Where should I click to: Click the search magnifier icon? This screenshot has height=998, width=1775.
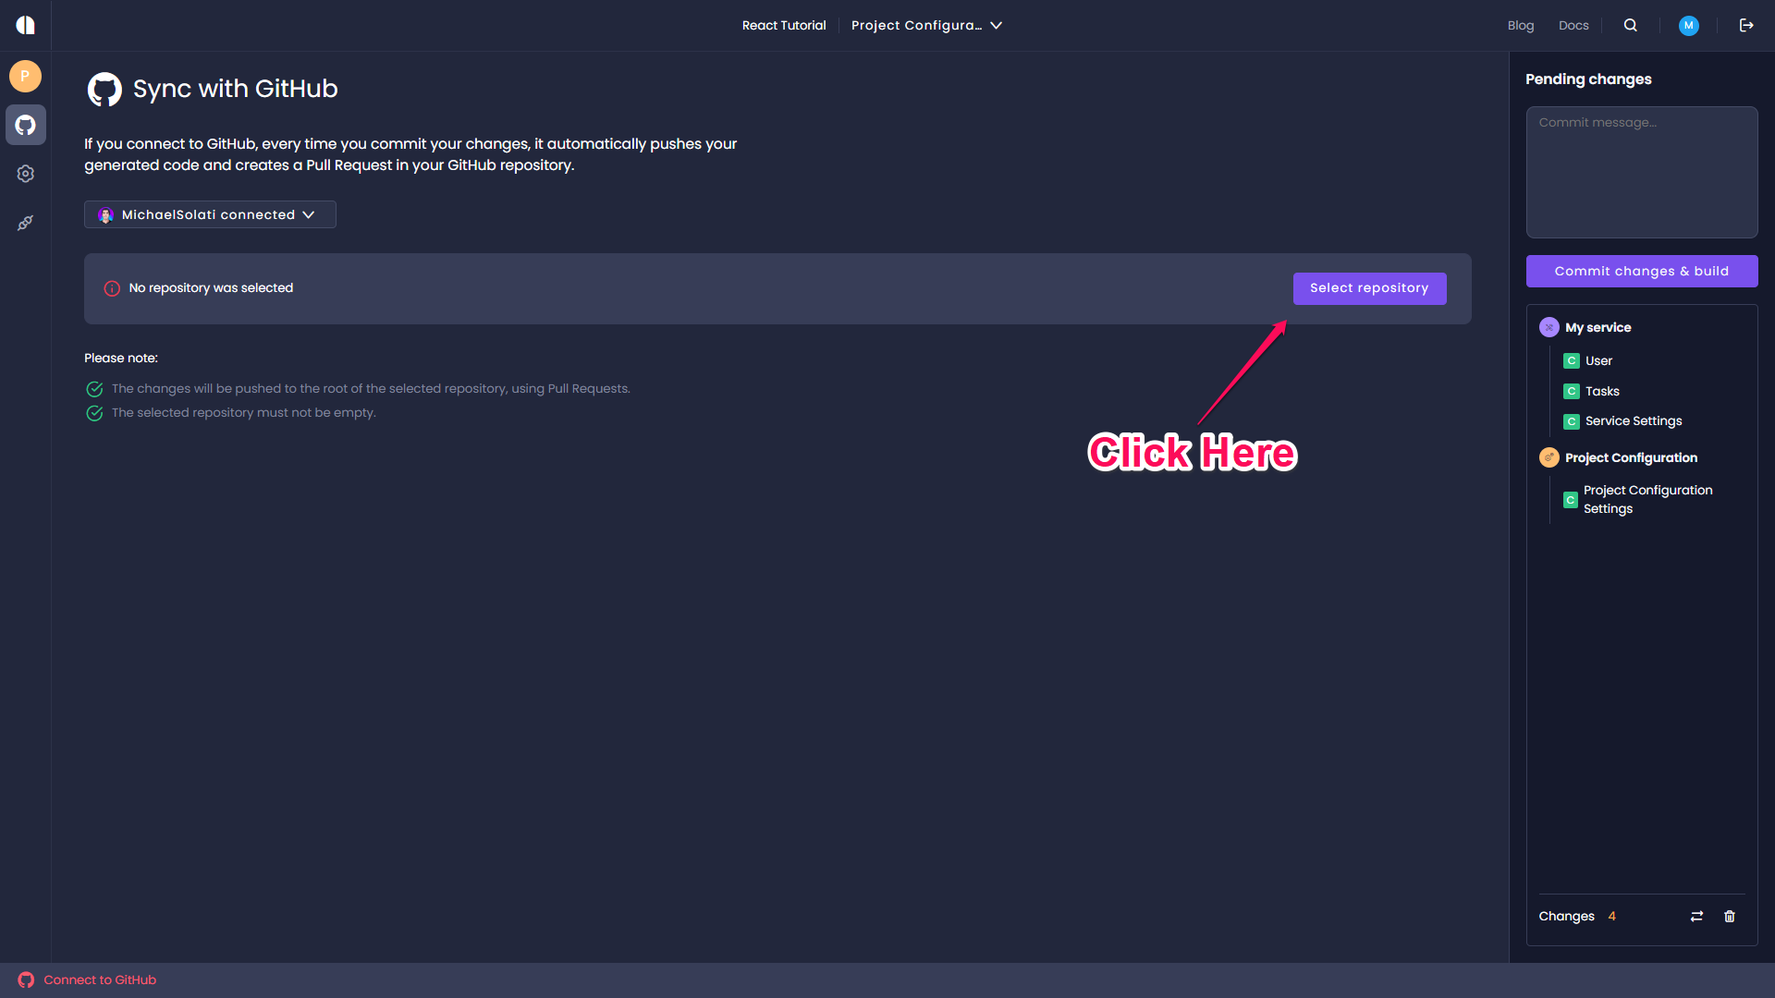[1631, 25]
